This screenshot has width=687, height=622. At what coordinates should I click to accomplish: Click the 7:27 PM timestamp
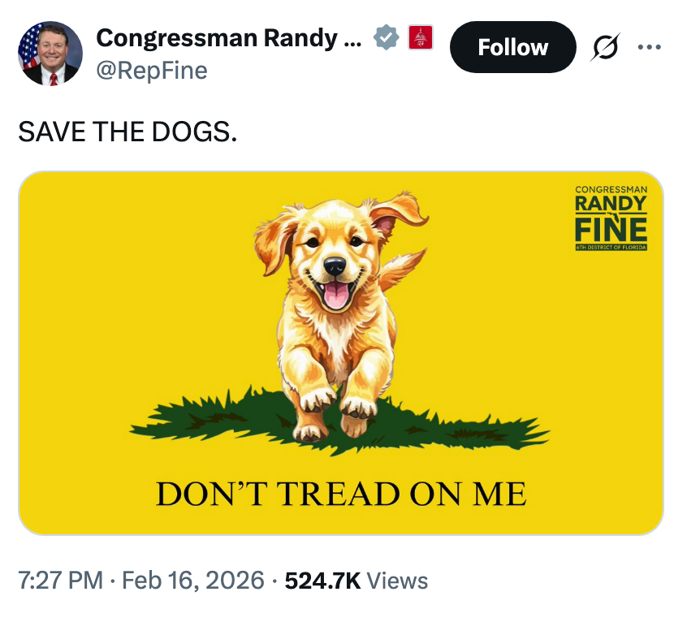pos(61,580)
